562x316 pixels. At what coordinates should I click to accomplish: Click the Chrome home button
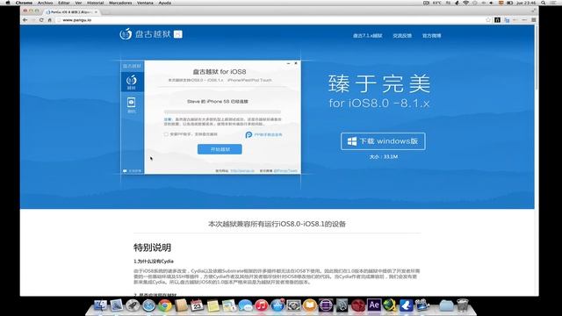pyautogui.click(x=50, y=20)
